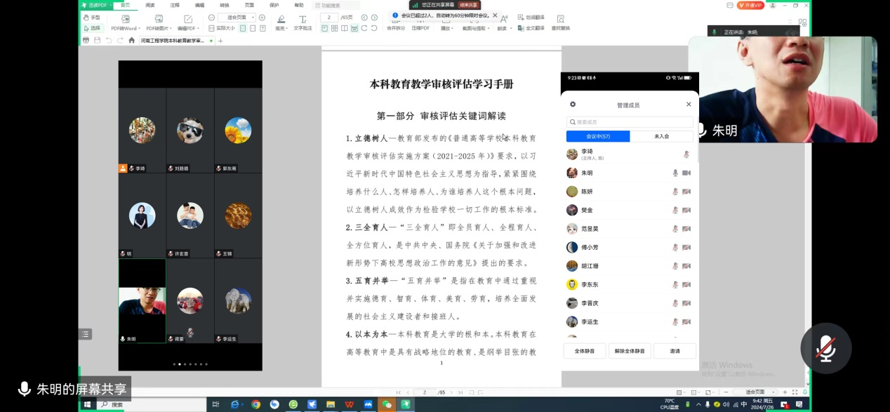Click the 解除全体静音 button
This screenshot has width=890, height=412.
coord(630,351)
